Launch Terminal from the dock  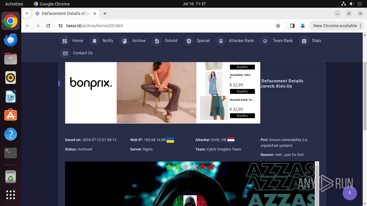click(x=11, y=153)
